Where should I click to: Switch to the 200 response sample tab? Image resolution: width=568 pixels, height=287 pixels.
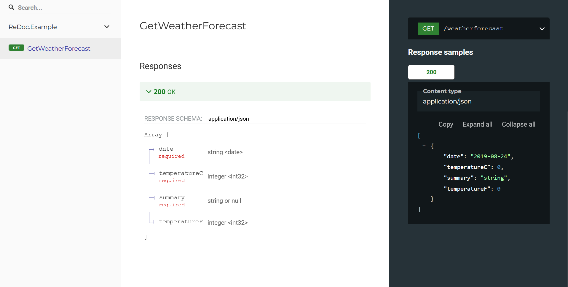coord(431,72)
